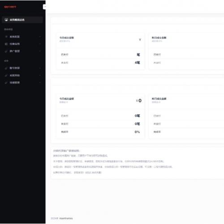Click the sidebar collapse toggle button
This screenshot has width=224, height=224.
44,7
